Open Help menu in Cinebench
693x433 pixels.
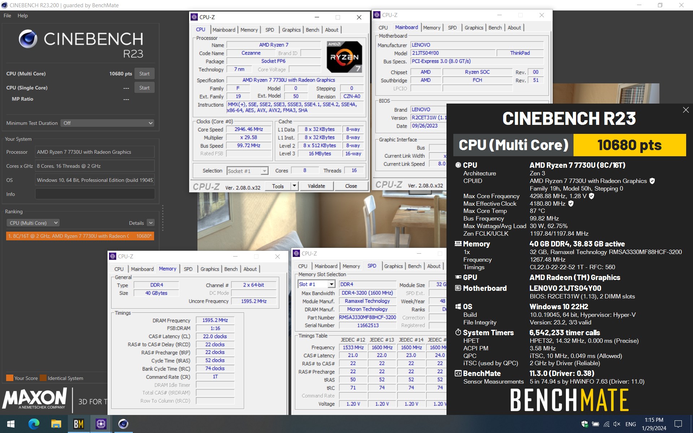(x=23, y=16)
